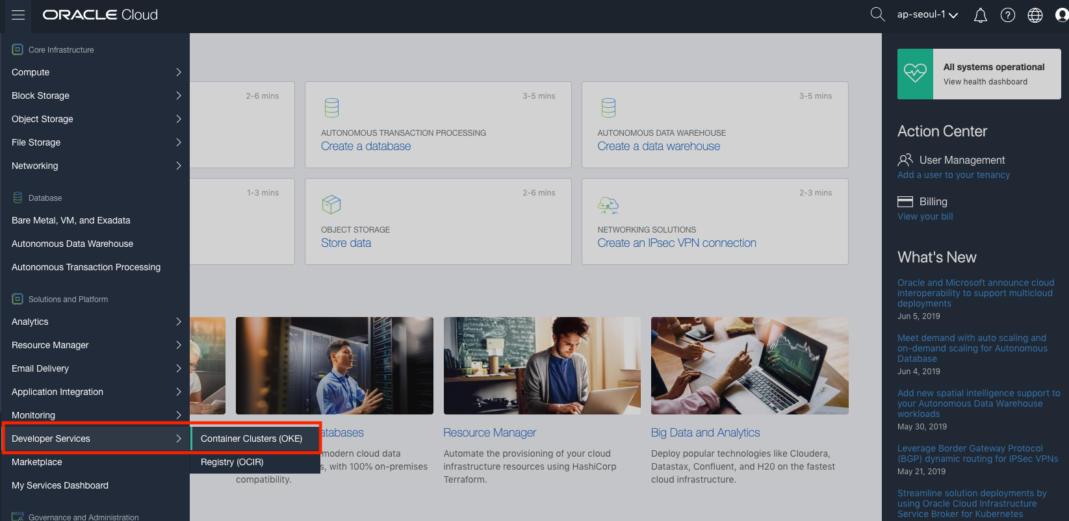Read spatial intelligence support news

pyautogui.click(x=979, y=403)
